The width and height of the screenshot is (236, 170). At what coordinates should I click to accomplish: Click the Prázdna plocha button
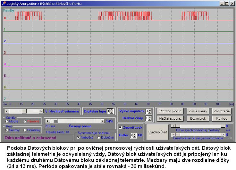pyautogui.click(x=170, y=111)
